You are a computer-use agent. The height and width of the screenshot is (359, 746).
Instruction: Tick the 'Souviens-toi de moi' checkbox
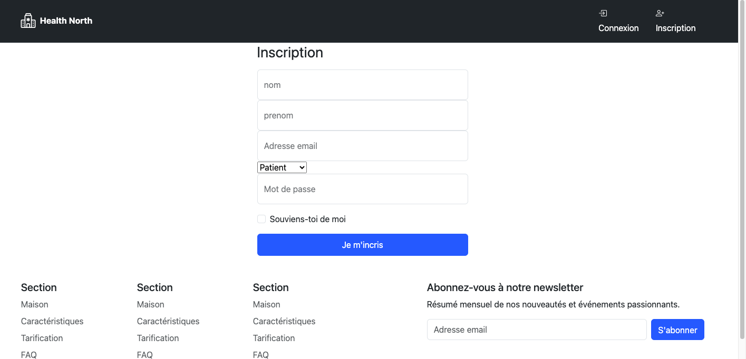(x=261, y=219)
